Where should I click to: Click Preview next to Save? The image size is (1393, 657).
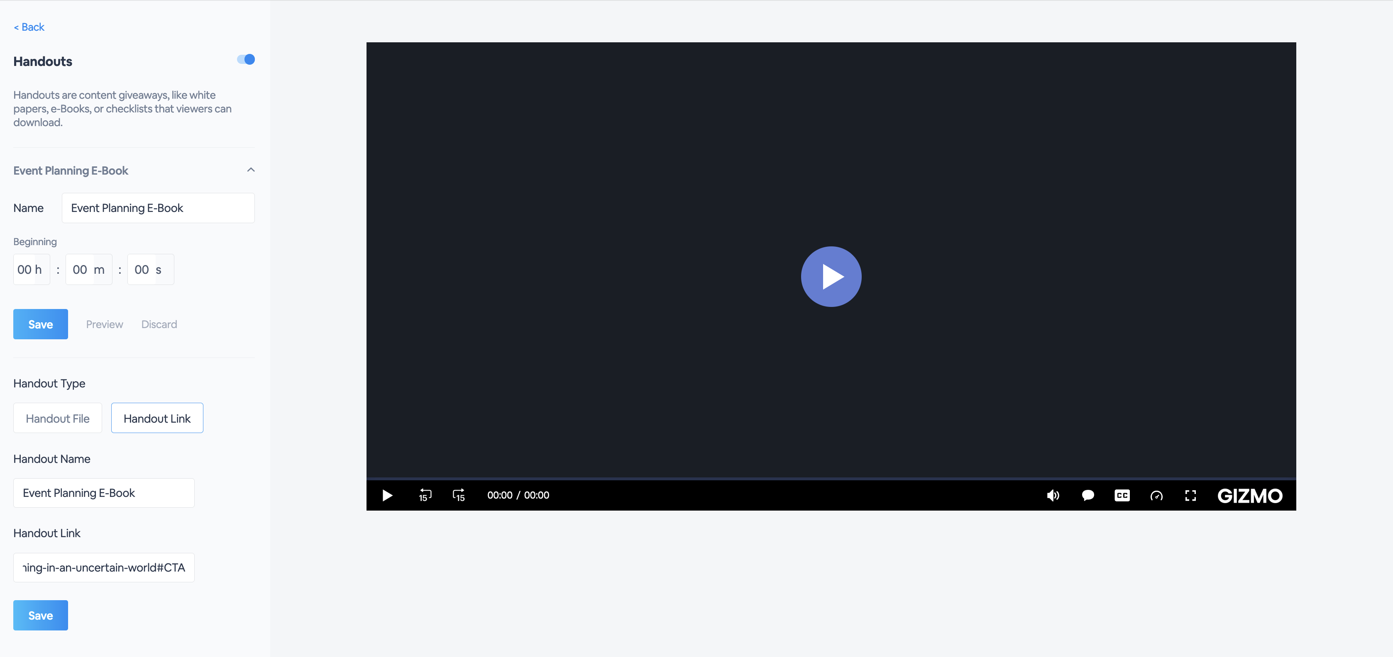click(104, 324)
